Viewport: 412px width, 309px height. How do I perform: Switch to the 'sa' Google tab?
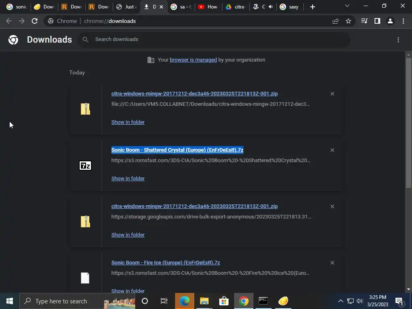tap(181, 7)
